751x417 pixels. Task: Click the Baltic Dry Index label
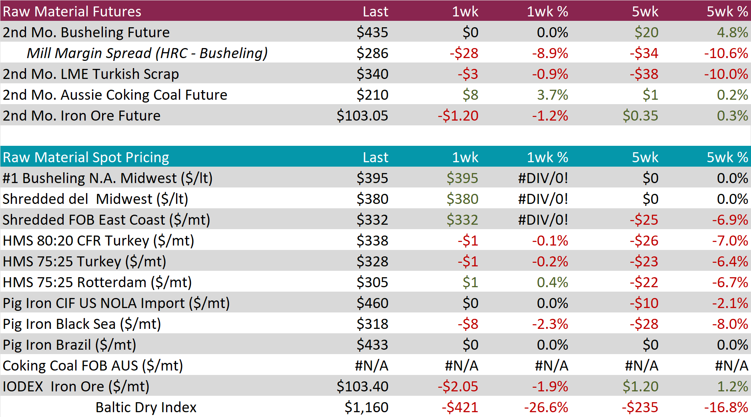146,407
